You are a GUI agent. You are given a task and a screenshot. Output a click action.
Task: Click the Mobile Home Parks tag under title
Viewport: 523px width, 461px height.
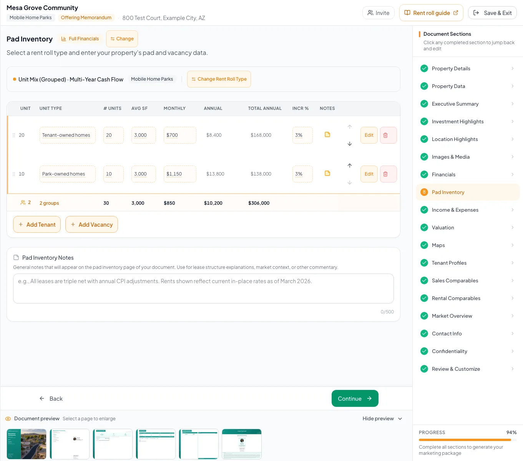(x=31, y=18)
